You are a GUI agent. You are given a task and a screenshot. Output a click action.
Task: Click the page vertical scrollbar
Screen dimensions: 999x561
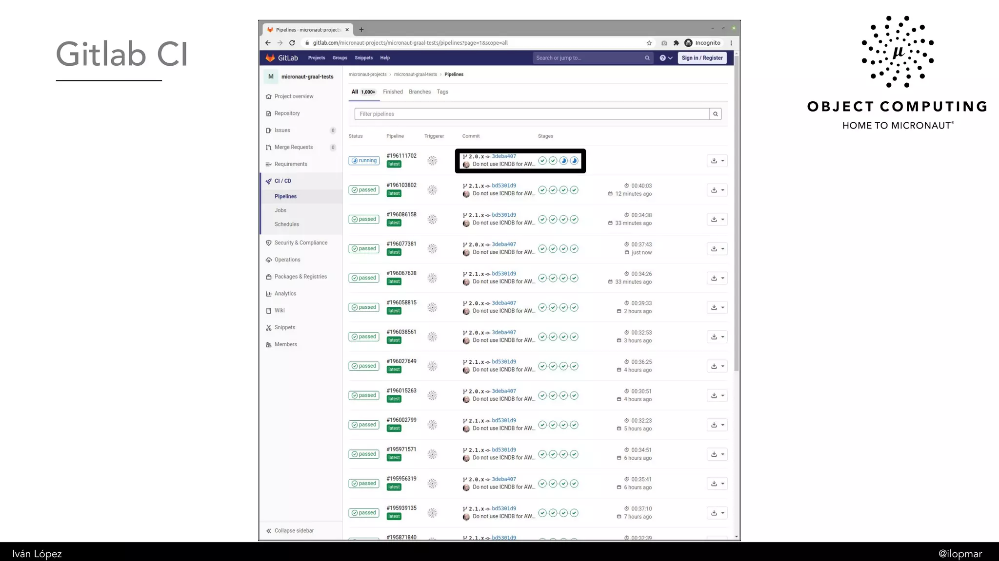737,213
